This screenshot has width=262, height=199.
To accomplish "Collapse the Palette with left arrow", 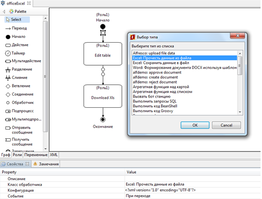I will click(x=4, y=12).
